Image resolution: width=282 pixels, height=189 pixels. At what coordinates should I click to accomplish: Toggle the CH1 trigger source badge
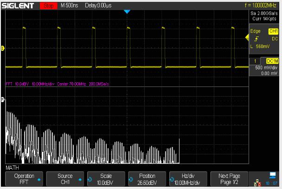273,31
